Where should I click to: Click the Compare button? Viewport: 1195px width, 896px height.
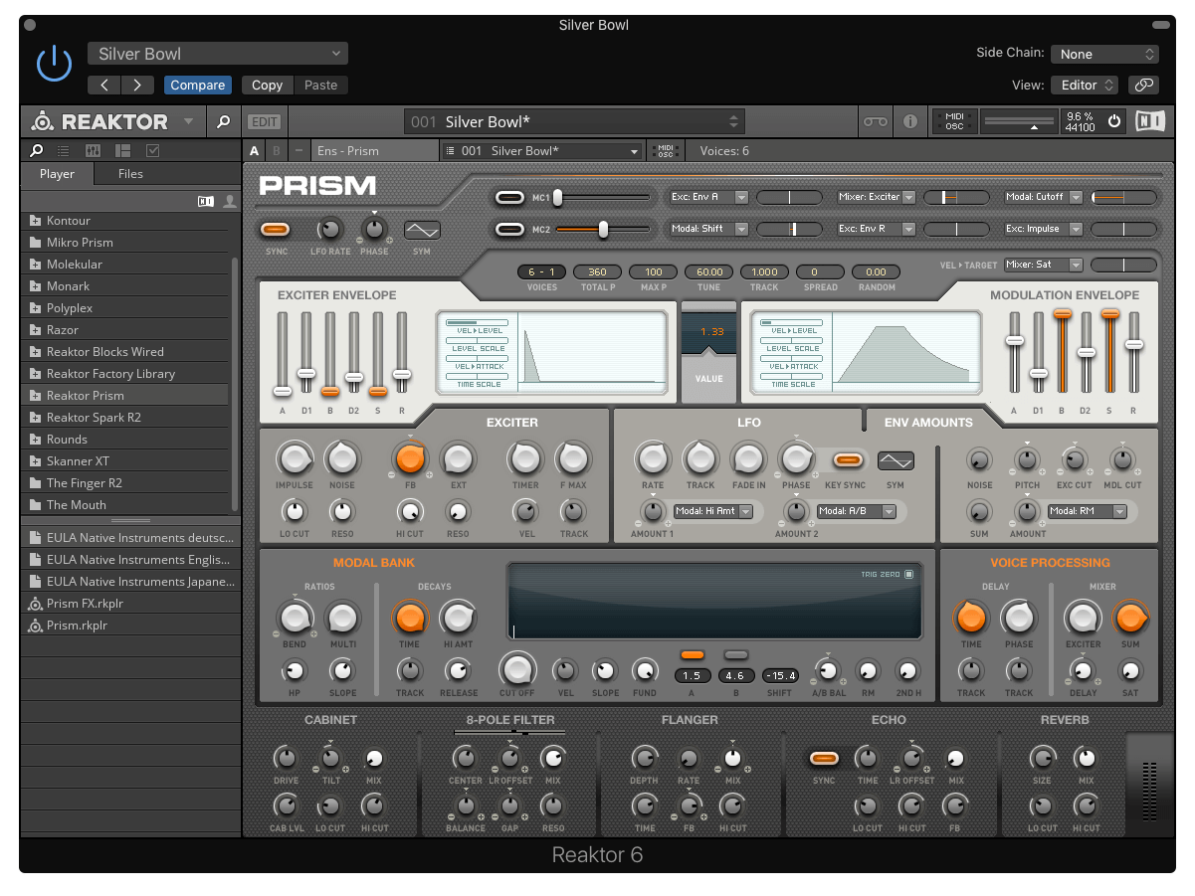[x=198, y=86]
